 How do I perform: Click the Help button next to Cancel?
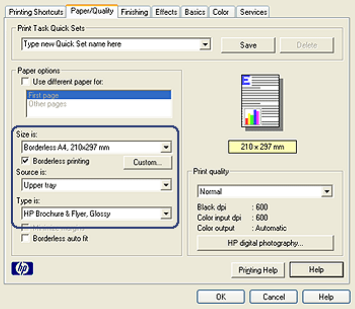[x=326, y=297]
